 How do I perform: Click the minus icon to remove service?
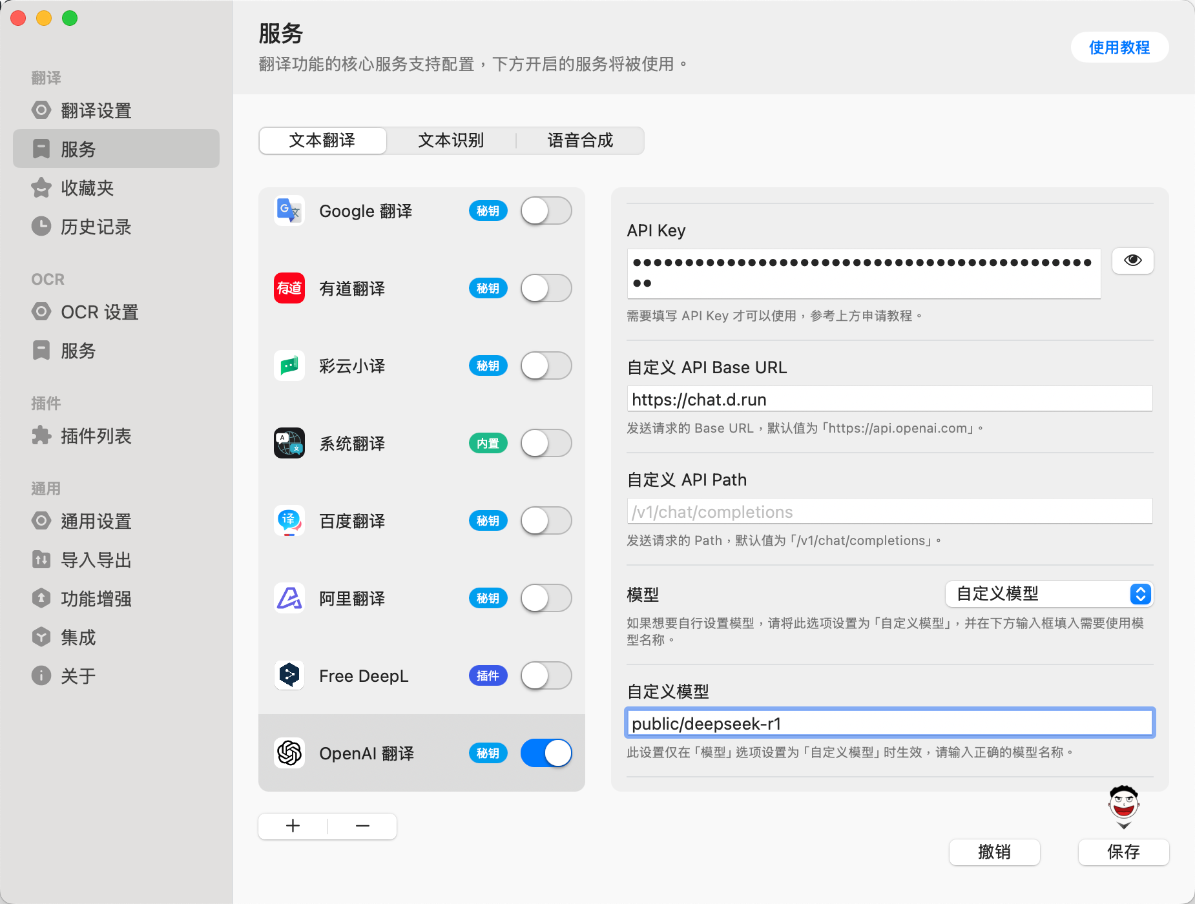(362, 826)
